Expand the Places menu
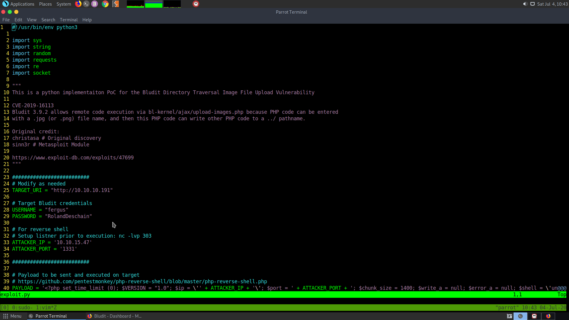The image size is (569, 320). pyautogui.click(x=45, y=4)
